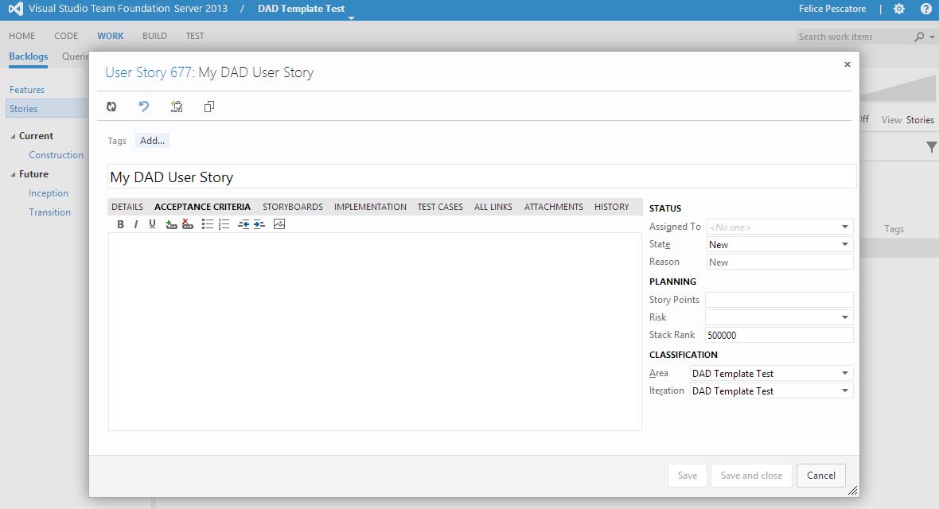Open the WORK hub
The height and width of the screenshot is (509, 939).
tap(110, 36)
